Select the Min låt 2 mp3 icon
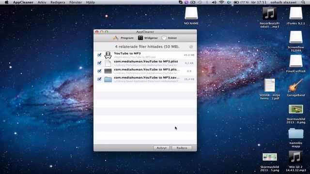Viewport: 310px width, 174px height. tap(296, 157)
